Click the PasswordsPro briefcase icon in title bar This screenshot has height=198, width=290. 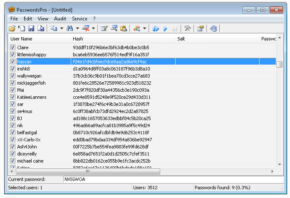12,10
